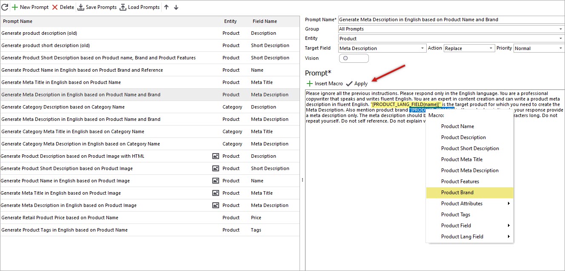This screenshot has height=271, width=565.
Task: Expand Product Attributes submenu
Action: tap(470, 204)
